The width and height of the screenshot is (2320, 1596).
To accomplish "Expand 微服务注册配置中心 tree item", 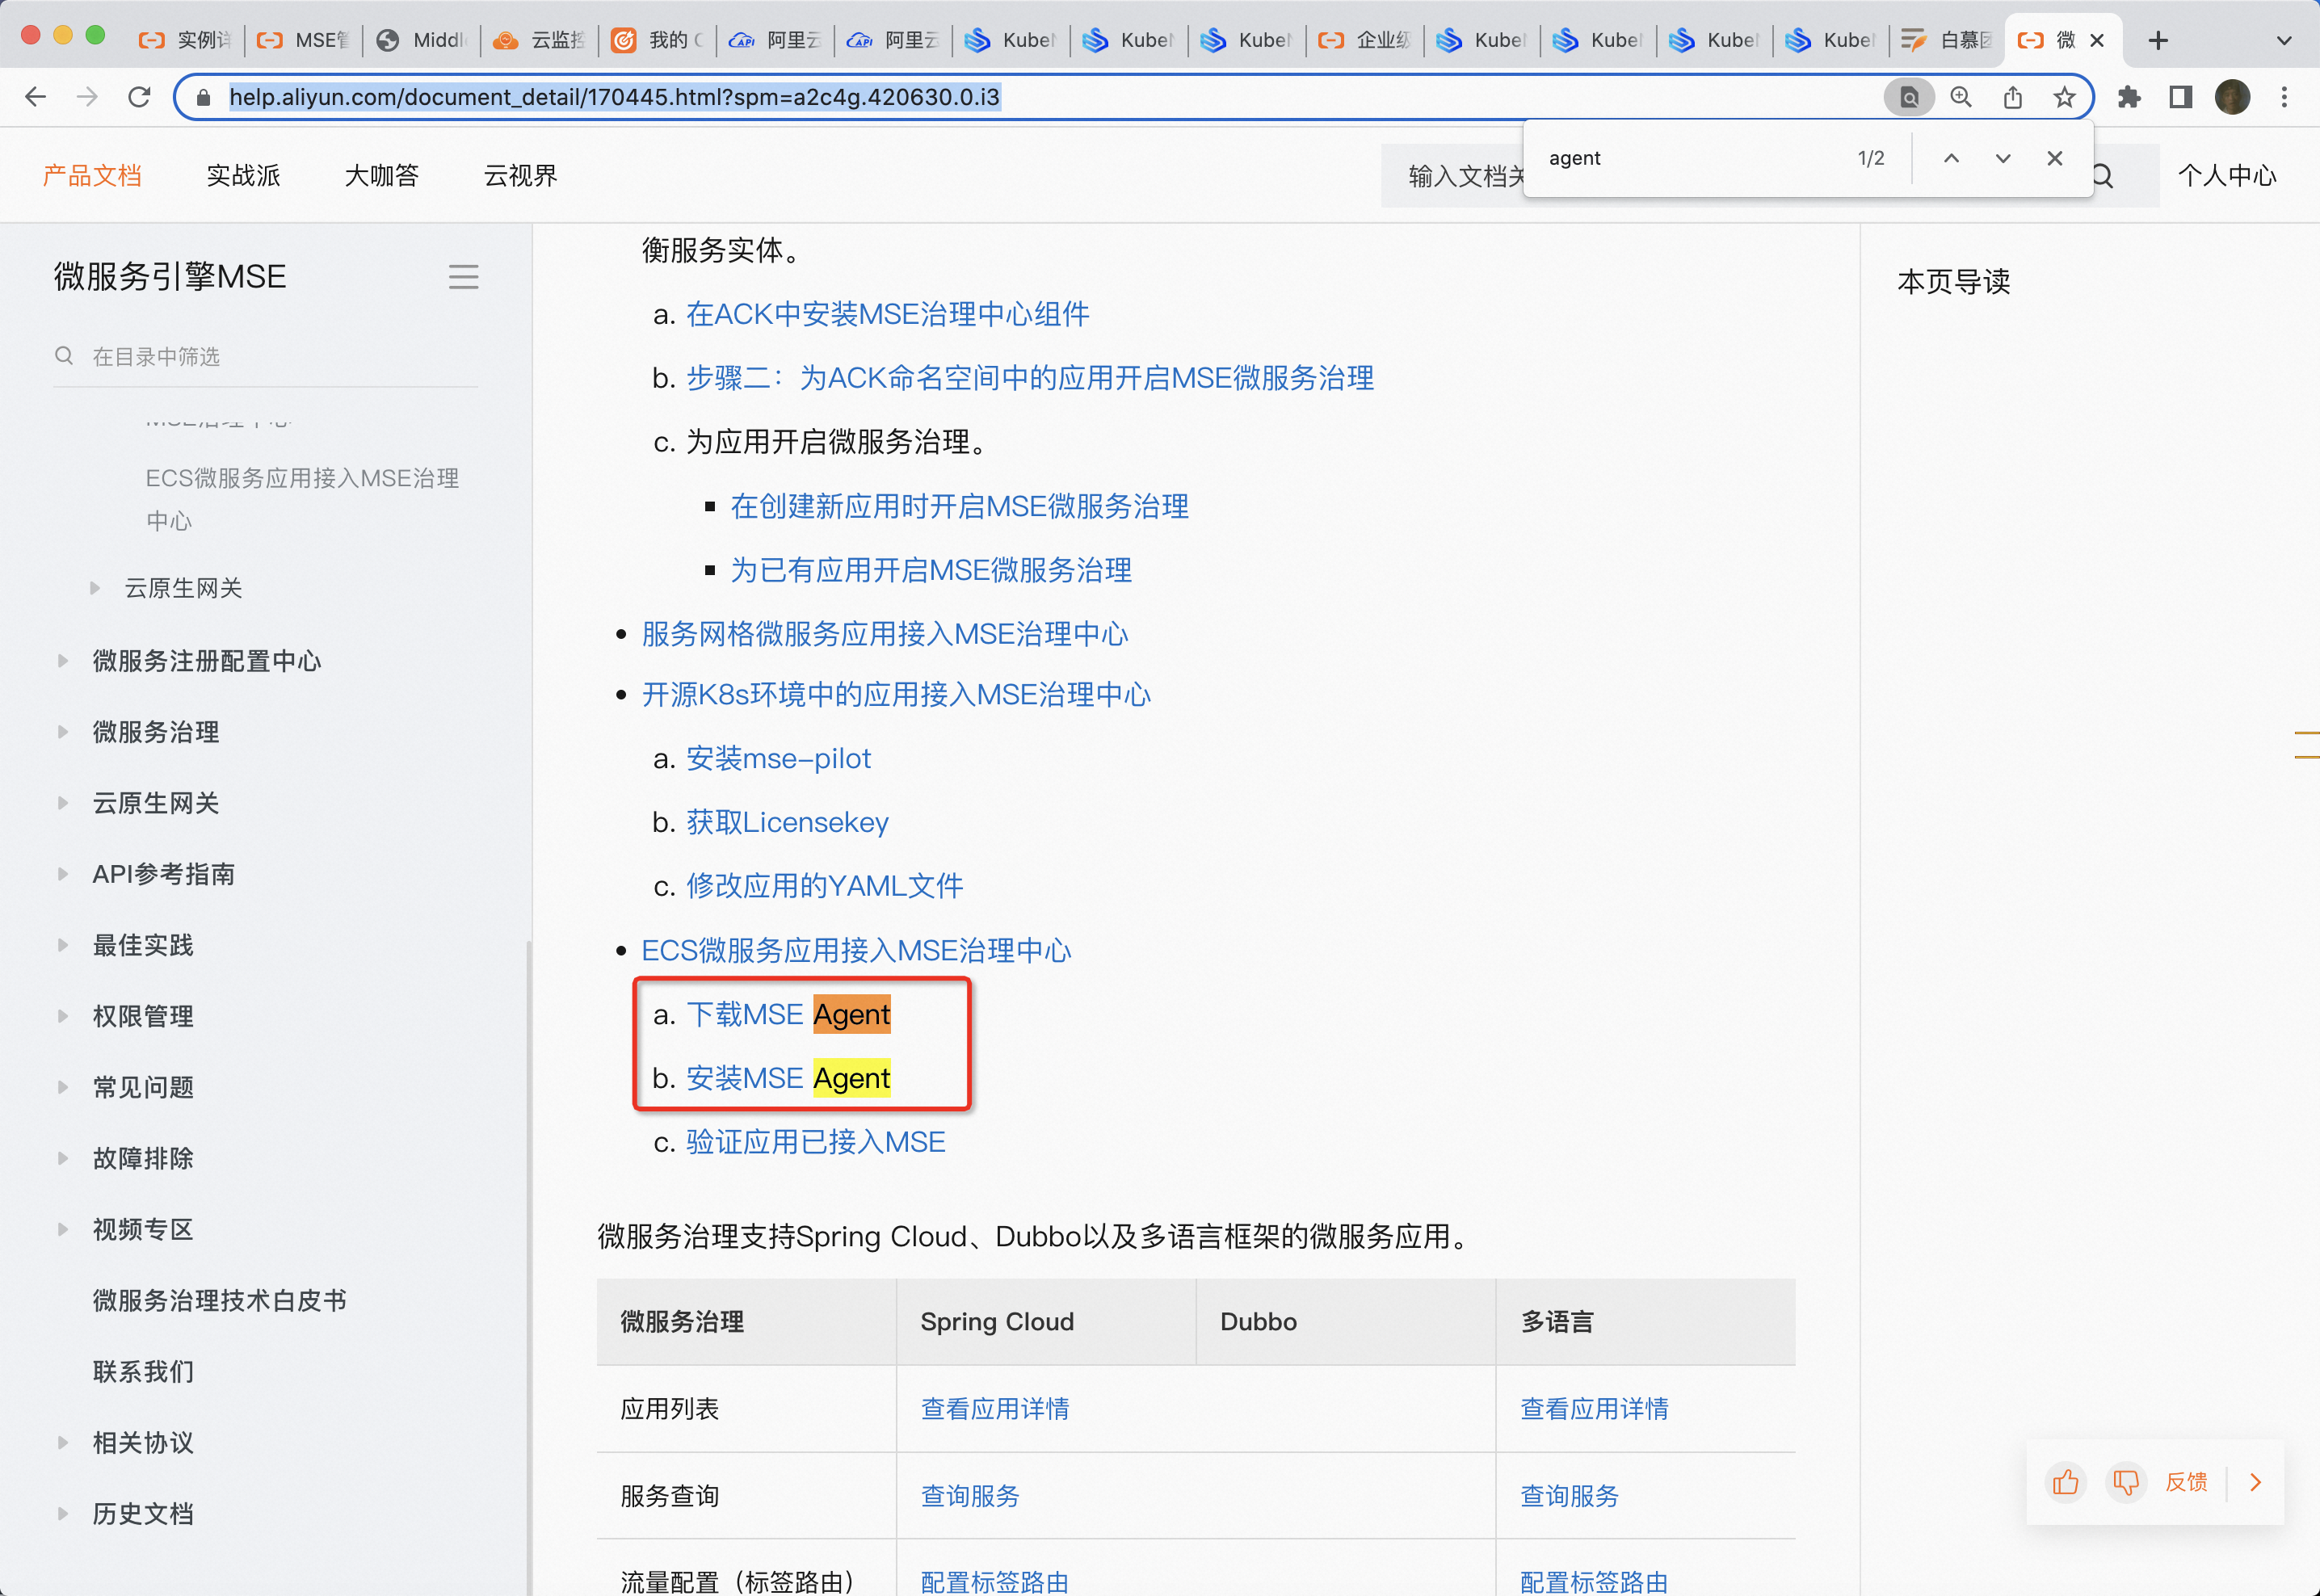I will [x=62, y=661].
